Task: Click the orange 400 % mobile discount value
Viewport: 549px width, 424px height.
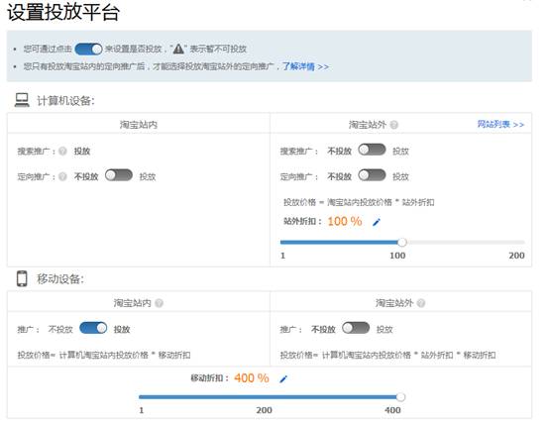Action: (252, 378)
